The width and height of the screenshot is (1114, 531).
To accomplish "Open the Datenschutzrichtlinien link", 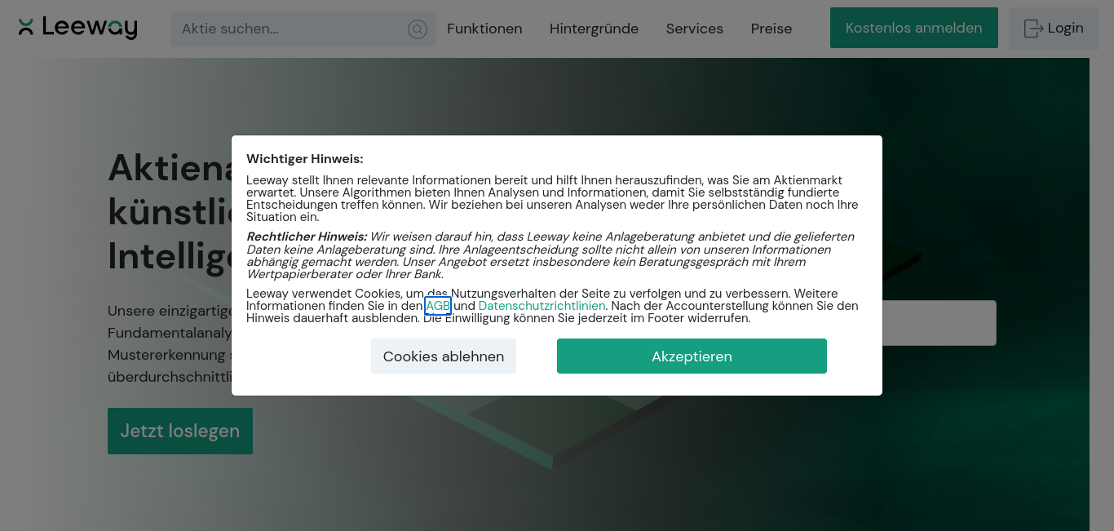I will (542, 306).
